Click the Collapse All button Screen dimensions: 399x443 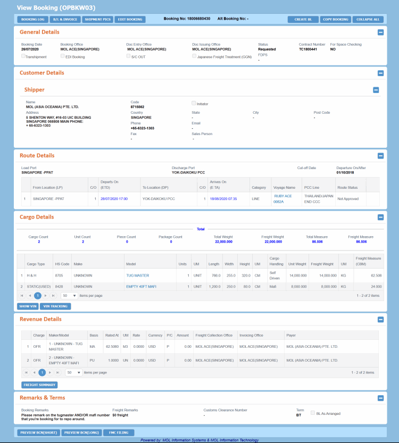pyautogui.click(x=368, y=19)
